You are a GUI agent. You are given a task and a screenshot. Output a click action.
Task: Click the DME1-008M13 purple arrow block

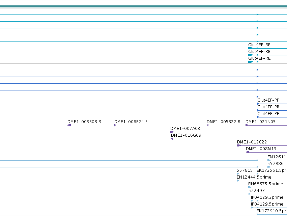[x=247, y=153]
